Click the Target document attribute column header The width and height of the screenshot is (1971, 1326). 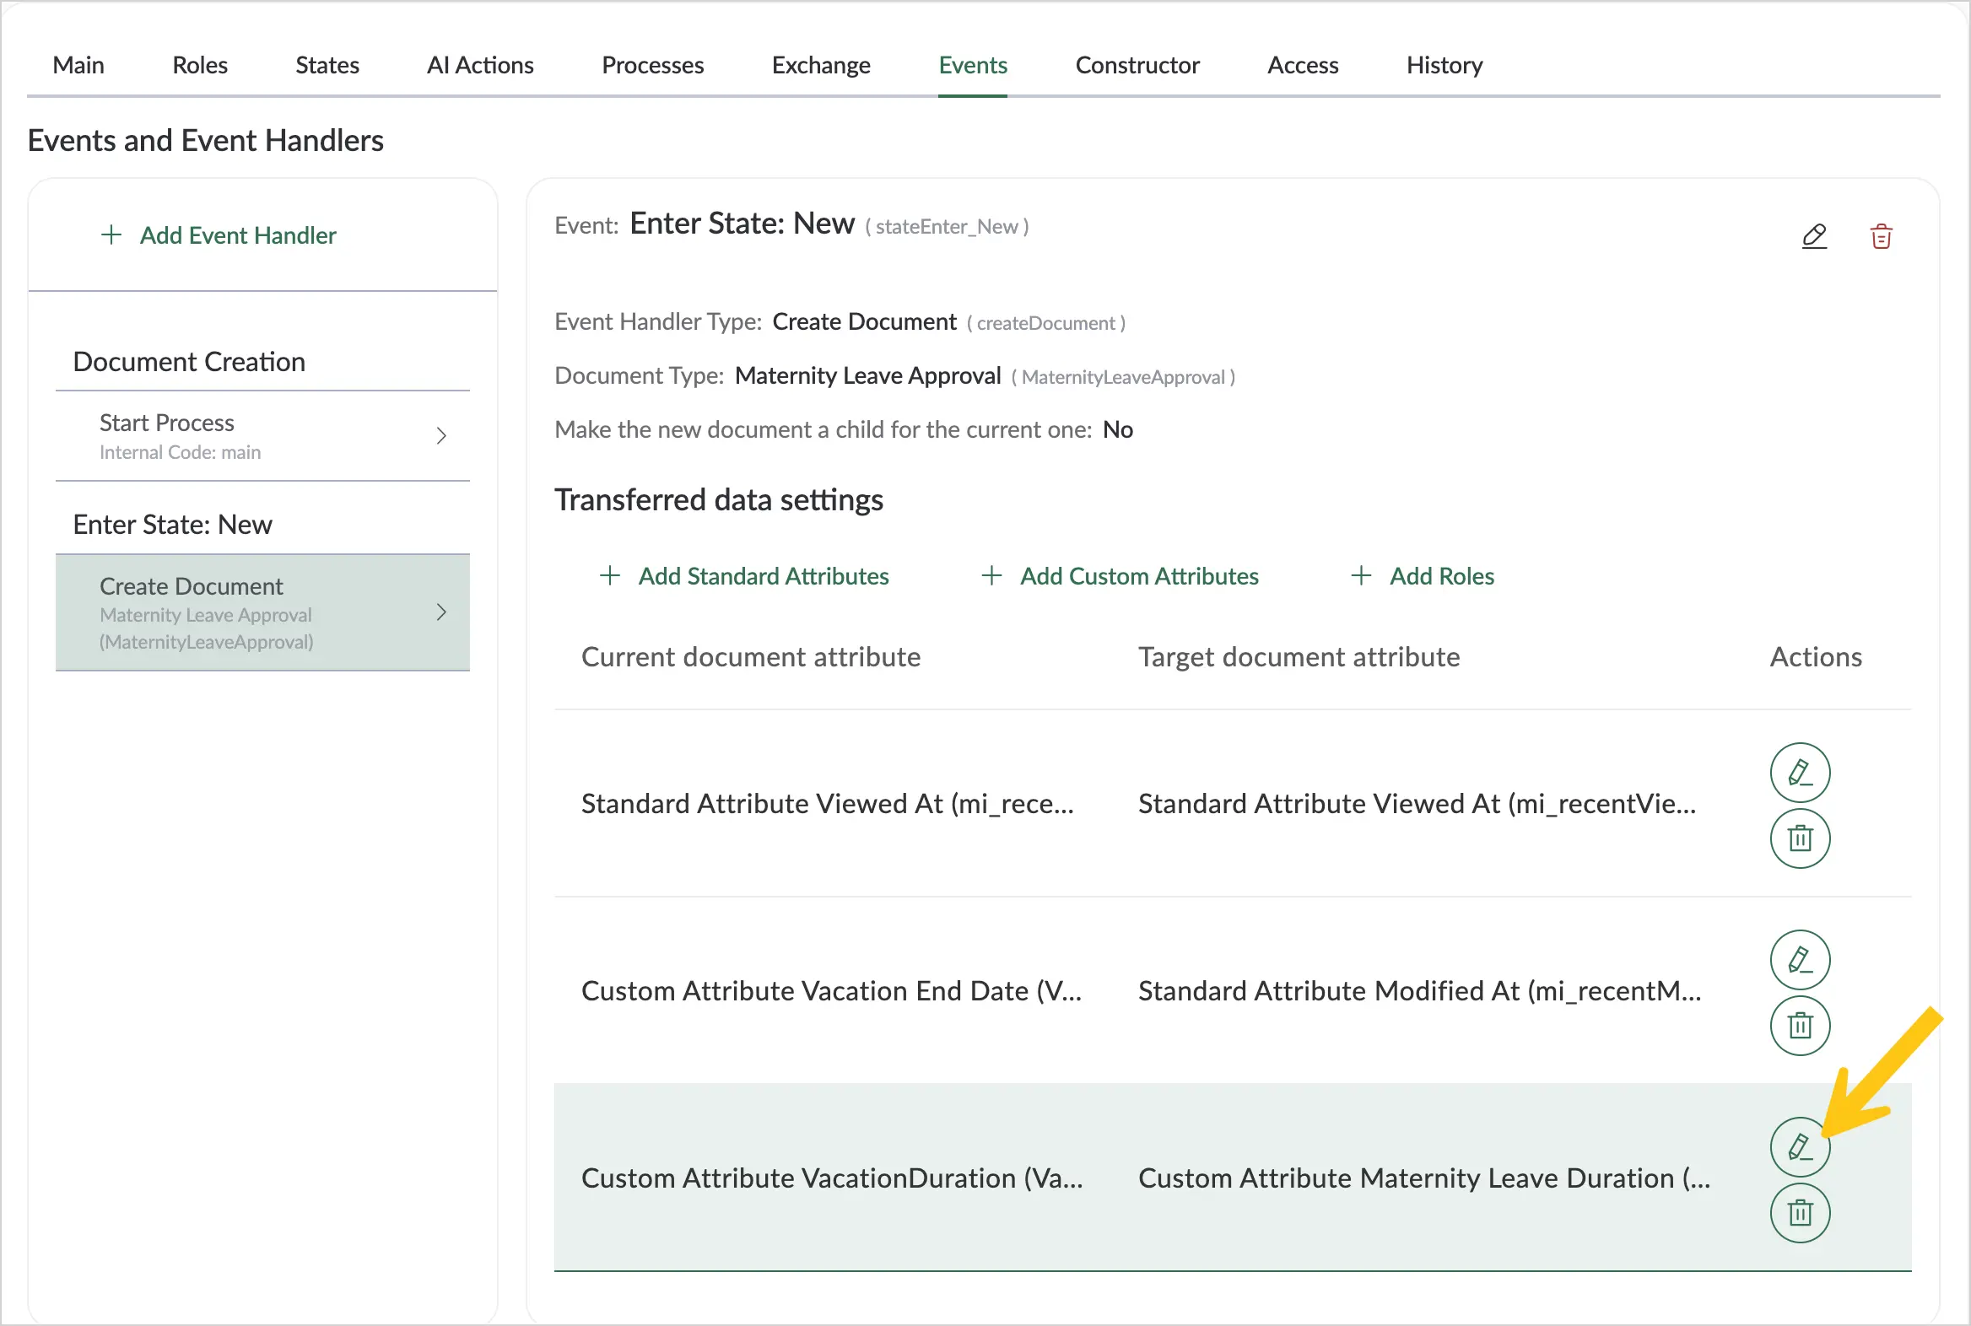pyautogui.click(x=1299, y=657)
